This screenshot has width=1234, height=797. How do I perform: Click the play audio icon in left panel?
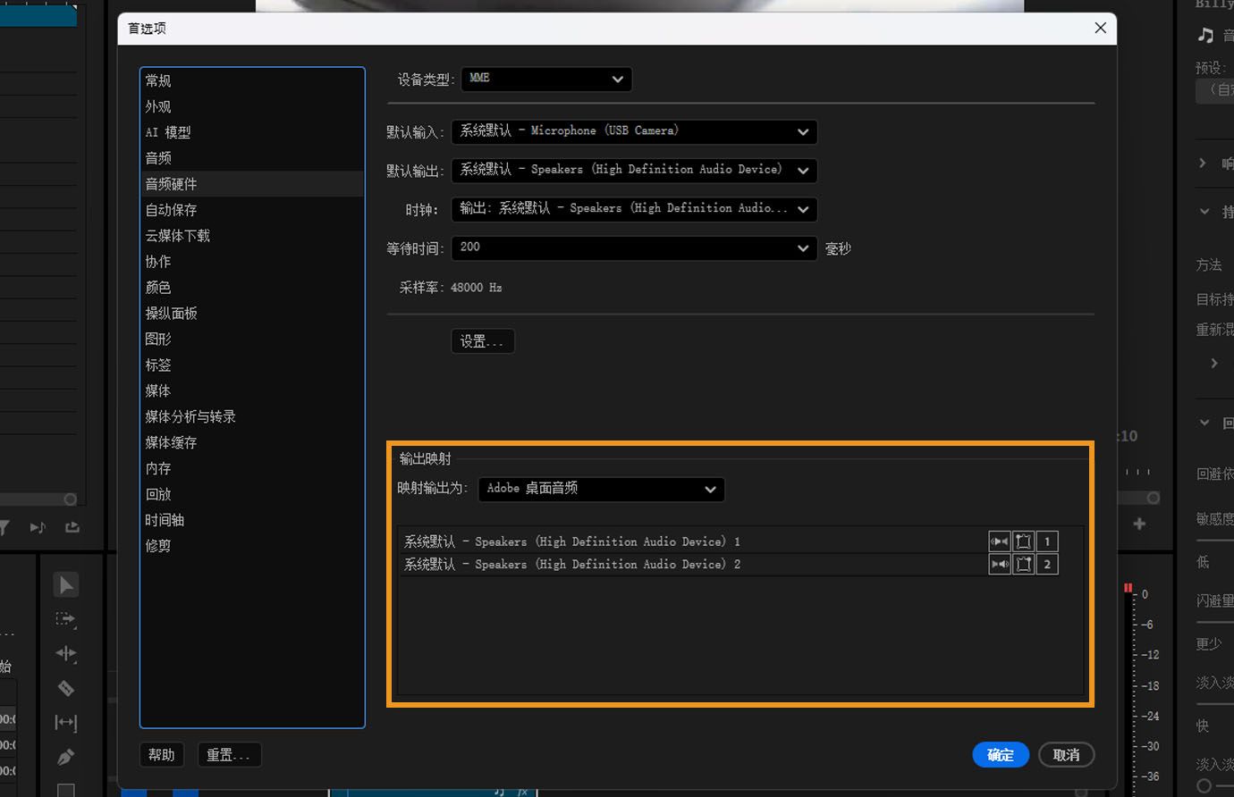[x=38, y=527]
